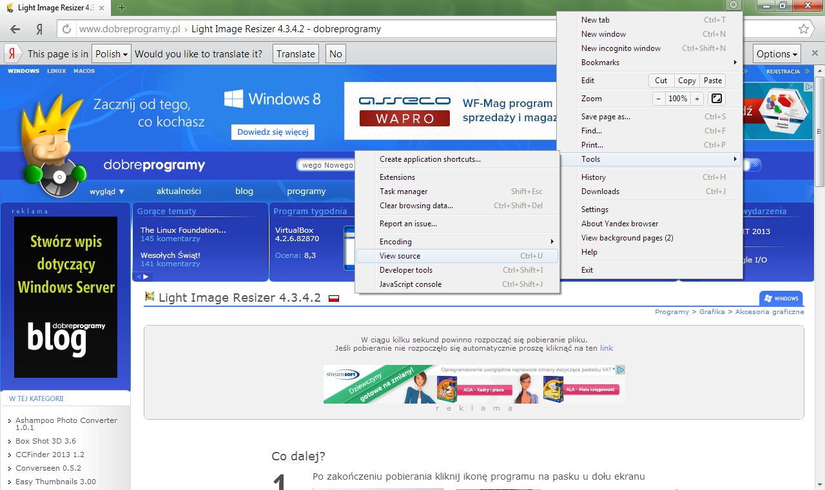The width and height of the screenshot is (825, 490).
Task: Click Dowiedz się więcej button
Action: pos(273,132)
